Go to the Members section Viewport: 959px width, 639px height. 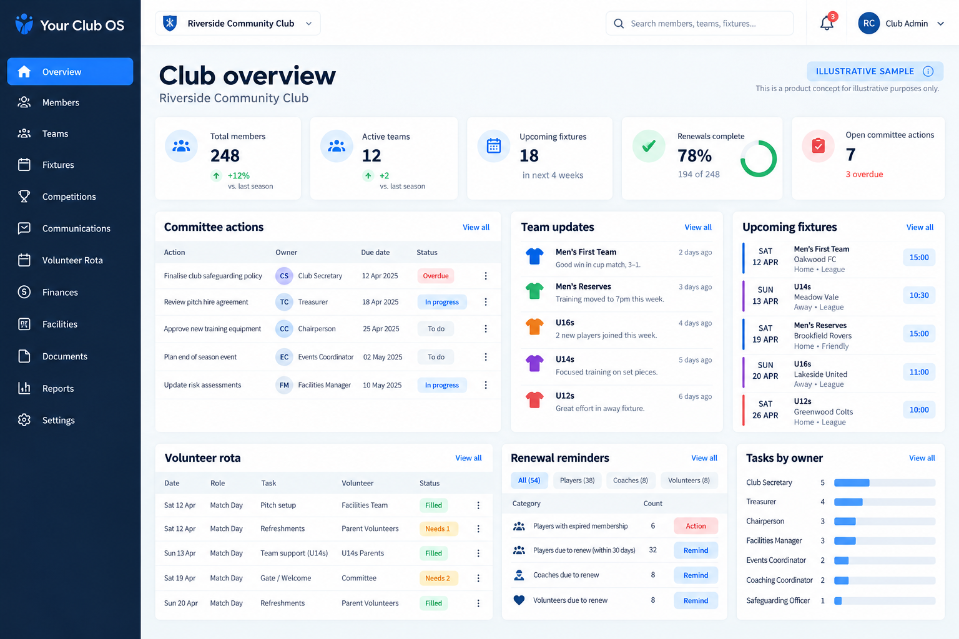point(70,102)
